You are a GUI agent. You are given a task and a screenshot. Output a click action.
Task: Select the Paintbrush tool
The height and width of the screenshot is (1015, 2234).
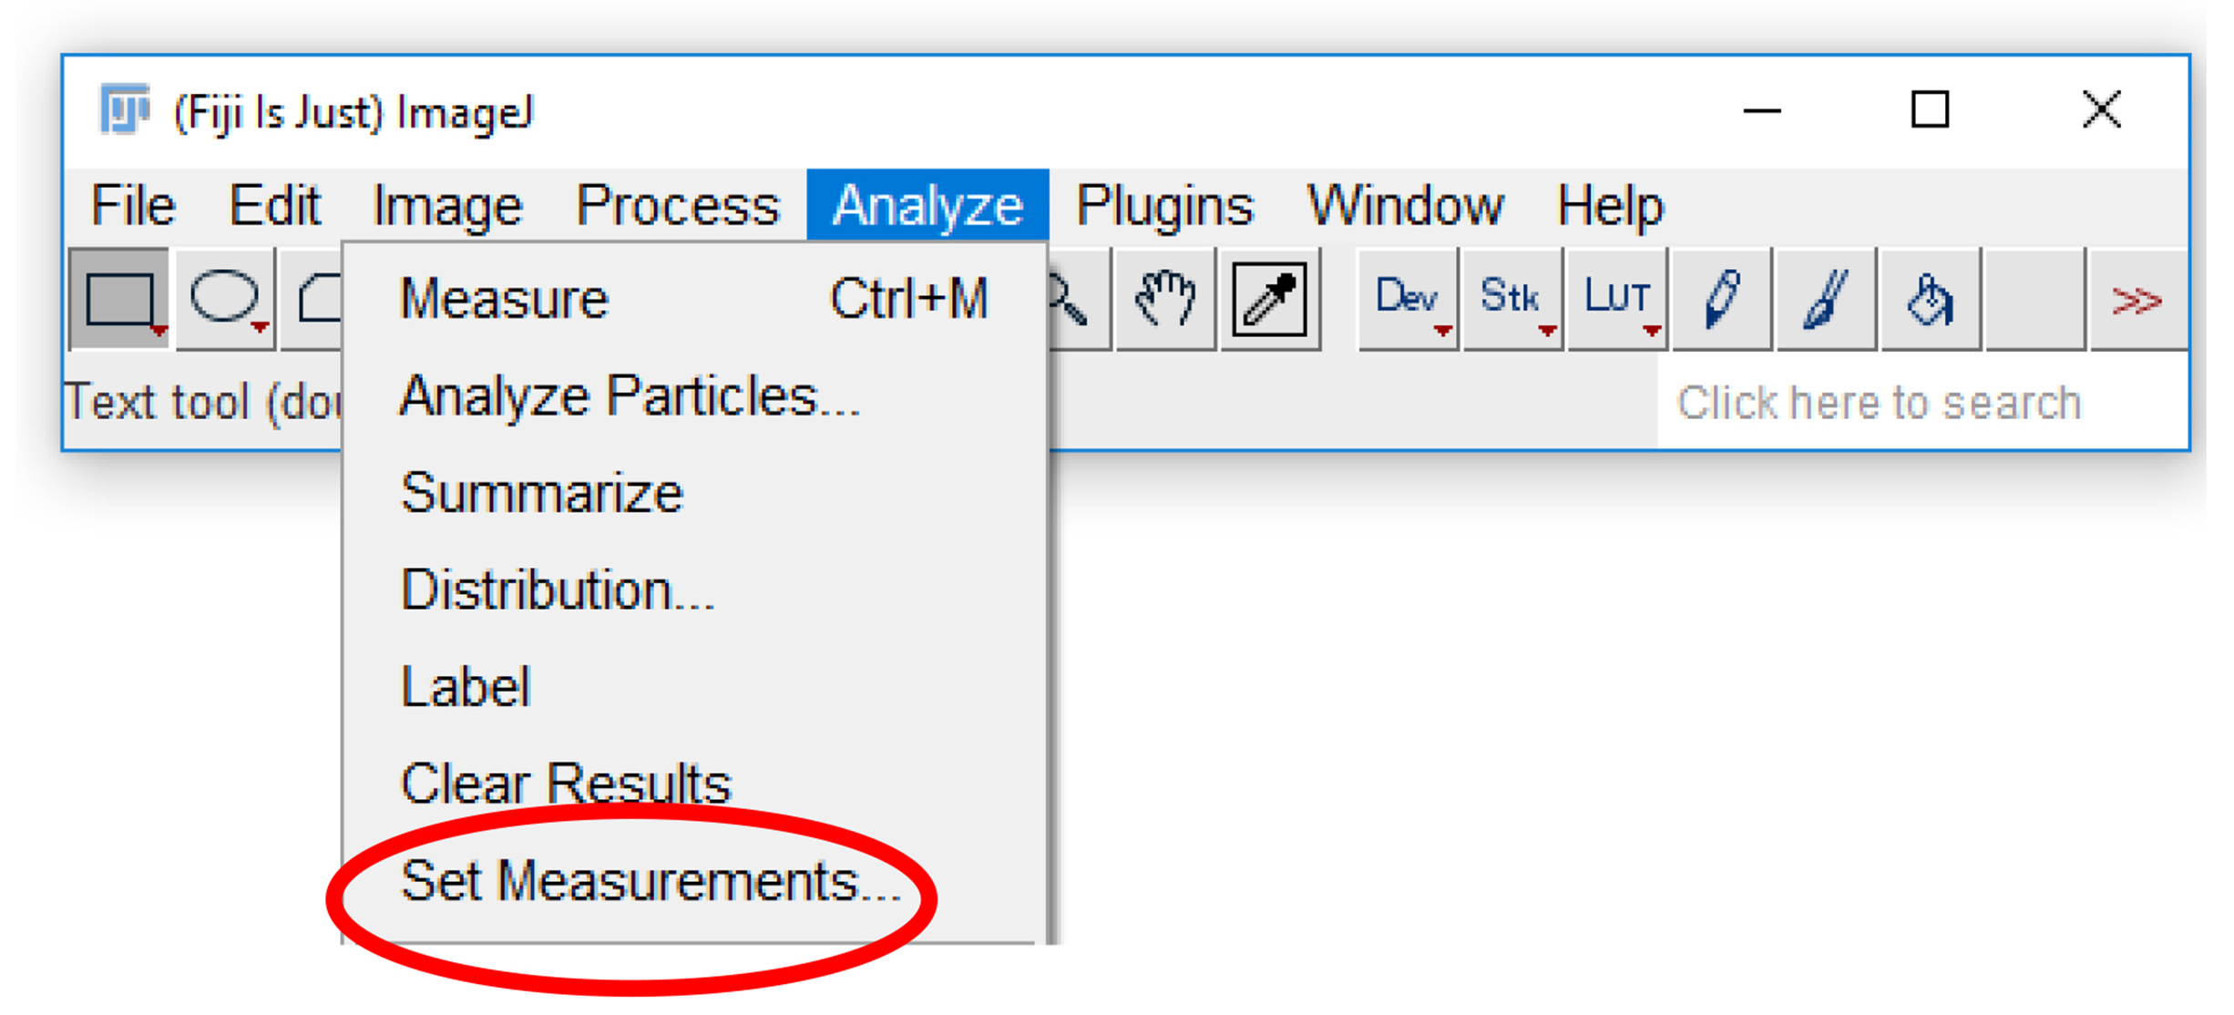click(1827, 299)
